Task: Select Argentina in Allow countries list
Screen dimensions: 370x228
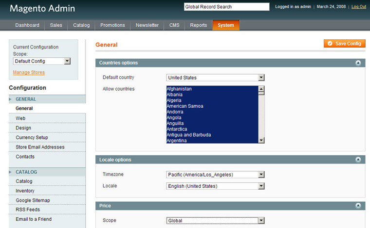Action: point(212,141)
